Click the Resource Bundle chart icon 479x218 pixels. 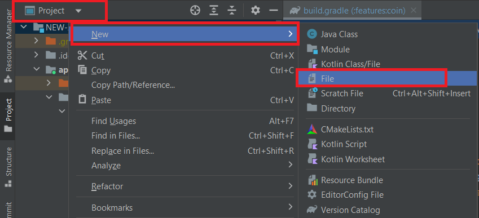(x=312, y=180)
